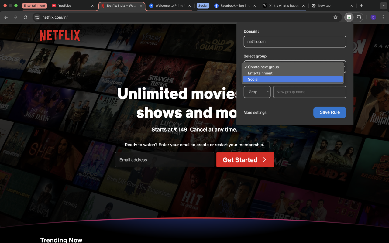
Task: Click the Get Started button
Action: [x=245, y=160]
